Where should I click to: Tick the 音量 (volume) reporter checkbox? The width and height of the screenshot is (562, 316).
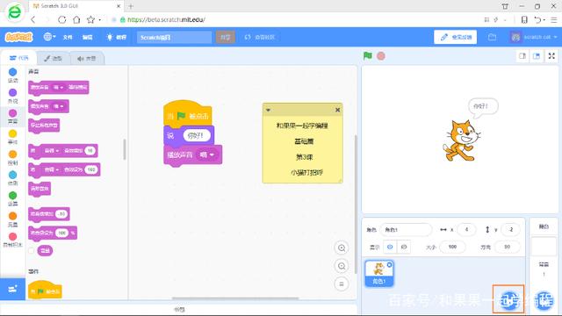(32, 250)
